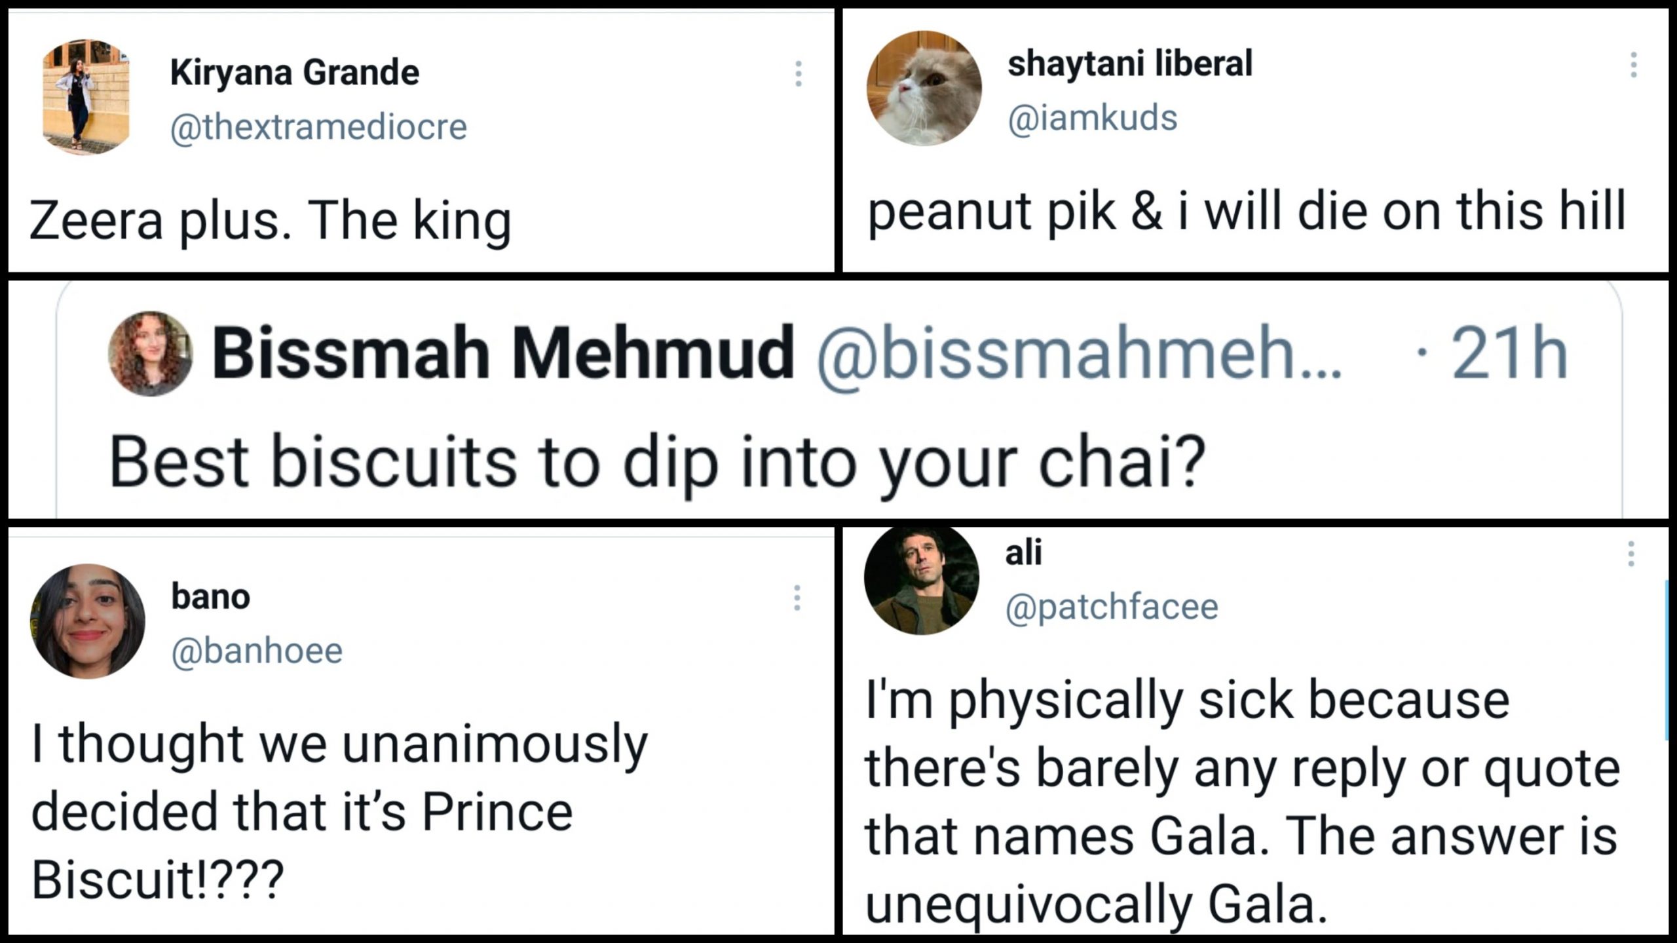This screenshot has height=943, width=1677.
Task: Open the three-dot menu on Kiryana Grande's tweet
Action: pos(798,74)
